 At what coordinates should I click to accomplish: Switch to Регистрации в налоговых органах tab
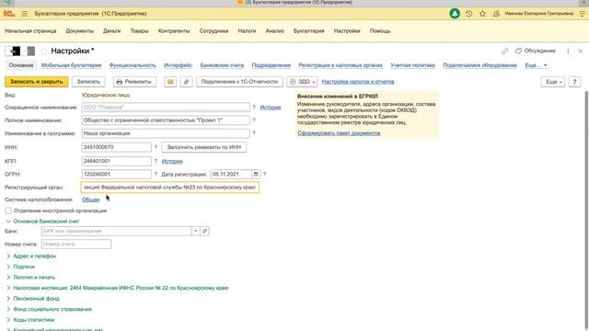pos(341,65)
